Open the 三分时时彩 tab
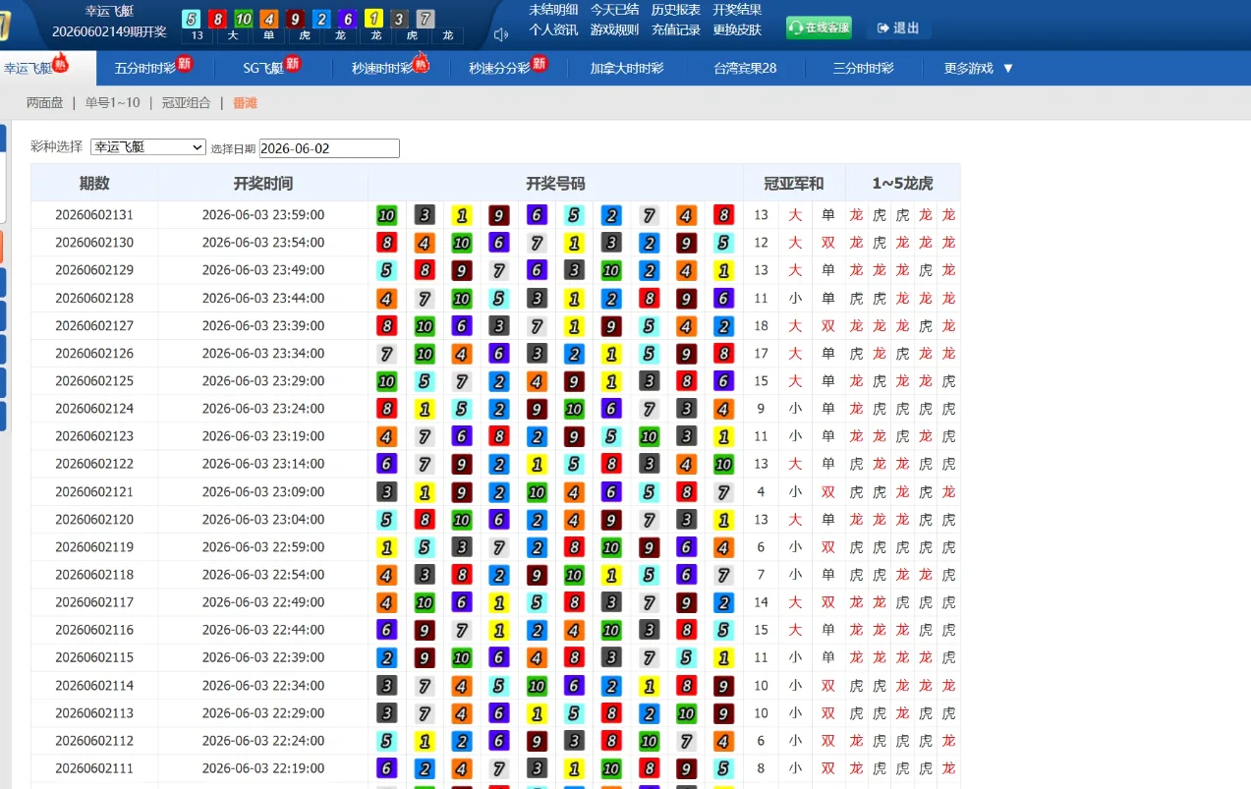 point(863,68)
